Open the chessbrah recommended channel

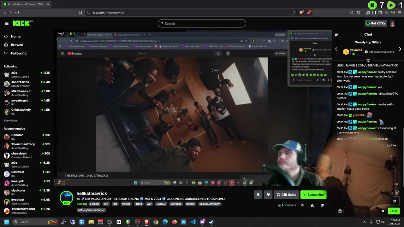pos(27,155)
